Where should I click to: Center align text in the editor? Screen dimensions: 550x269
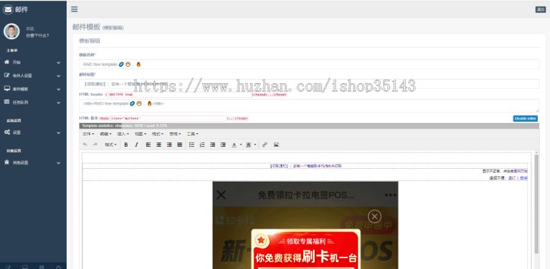click(158, 145)
